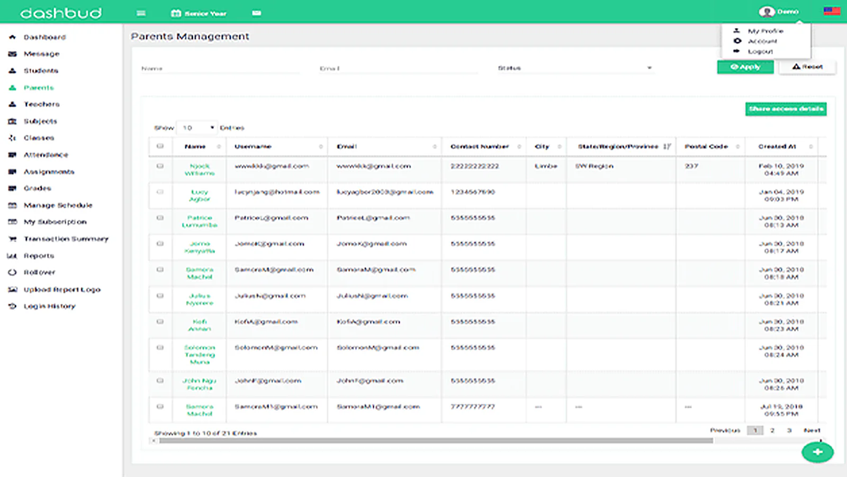The image size is (847, 477).
Task: Click the Dashboard home icon in sidebar
Action: click(12, 37)
